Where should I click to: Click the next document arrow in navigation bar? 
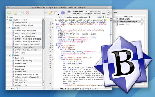tap(60, 17)
